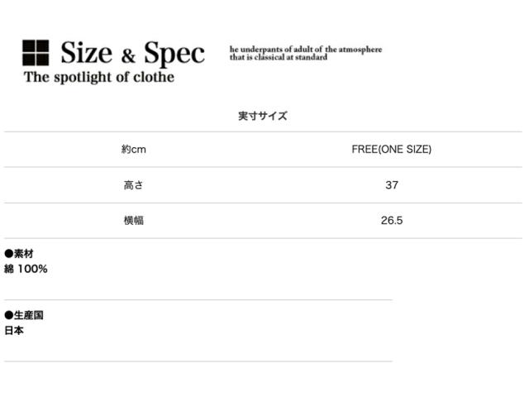Select the 高さ row label
This screenshot has width=529, height=397.
tap(133, 185)
